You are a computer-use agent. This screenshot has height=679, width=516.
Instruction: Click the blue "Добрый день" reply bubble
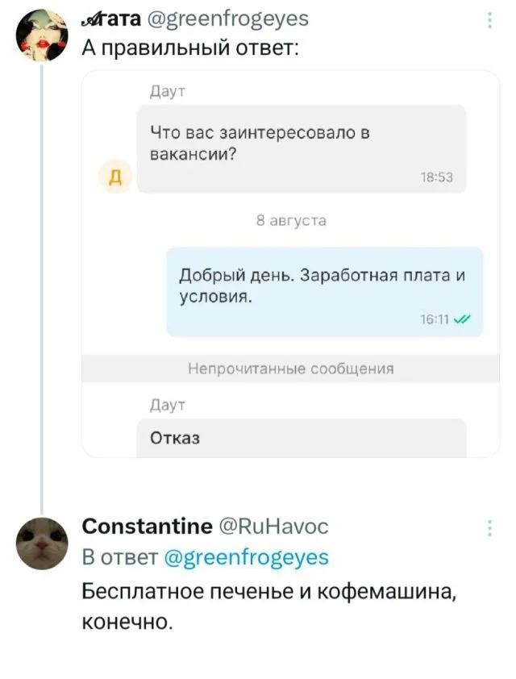(x=324, y=290)
